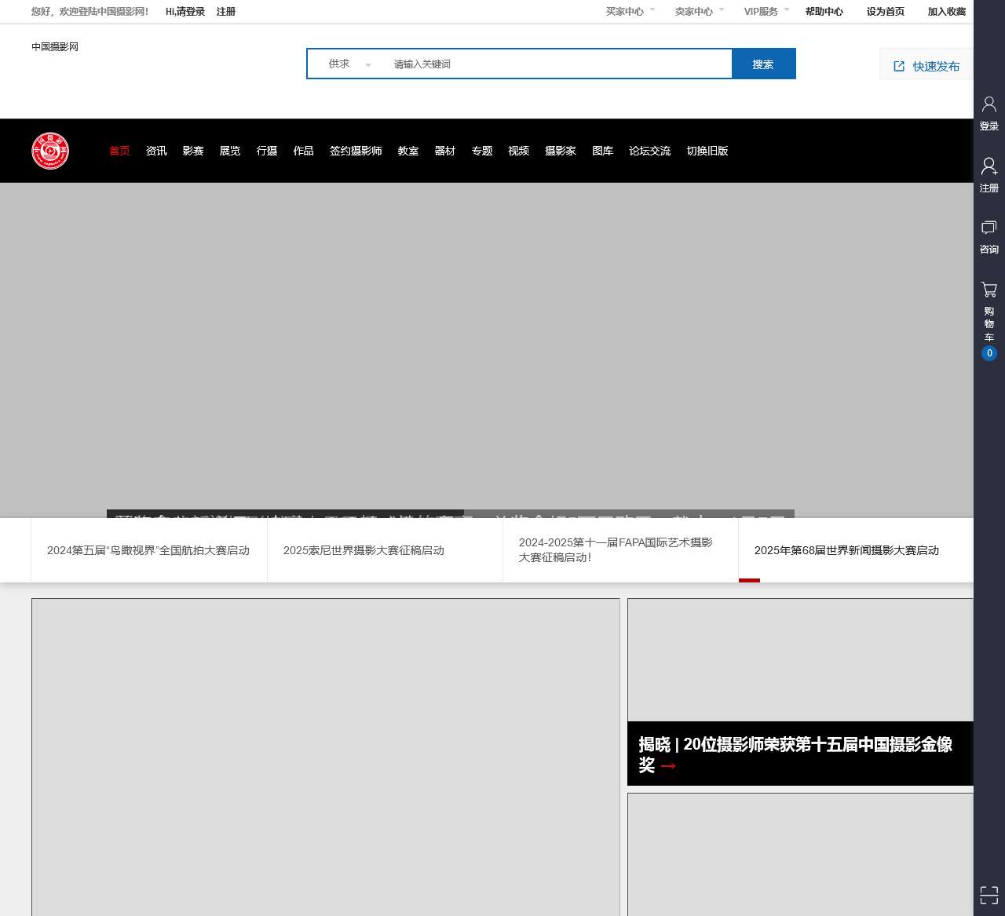Click the red site logo in navigation bar

point(50,151)
